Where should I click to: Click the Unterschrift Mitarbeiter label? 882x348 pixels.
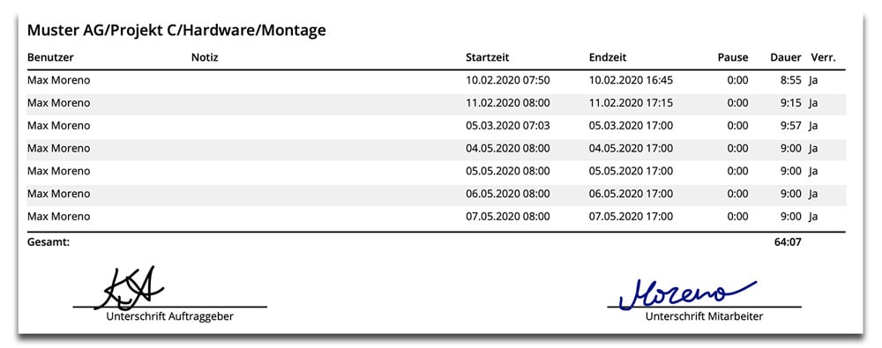[x=704, y=316]
